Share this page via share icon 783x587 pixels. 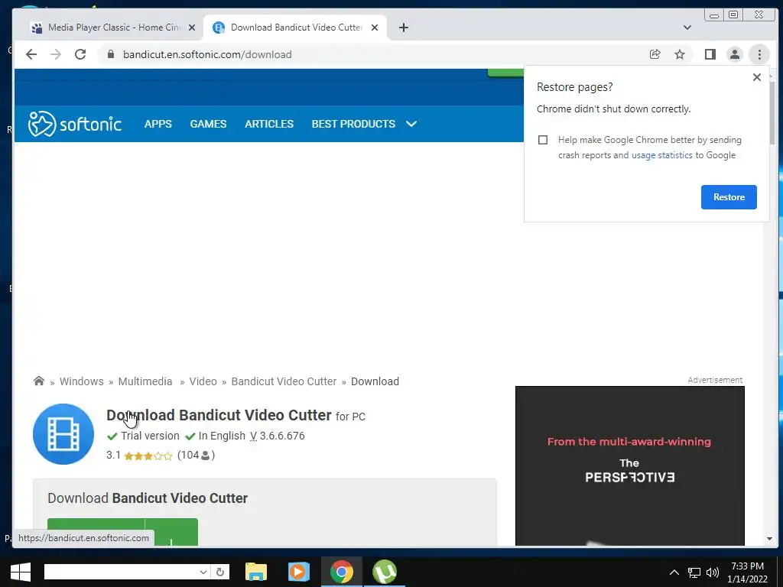click(655, 54)
